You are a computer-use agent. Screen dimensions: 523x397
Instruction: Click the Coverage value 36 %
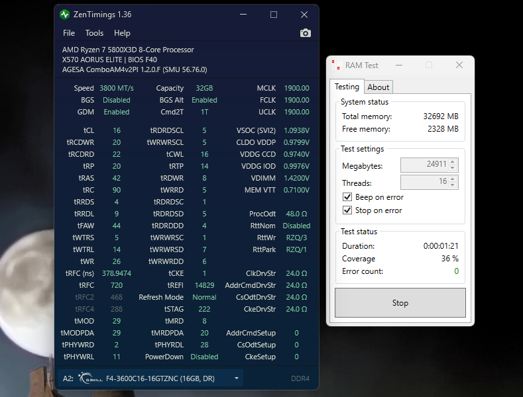pos(449,259)
